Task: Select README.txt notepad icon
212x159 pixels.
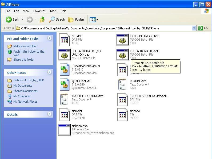Action: [122, 84]
